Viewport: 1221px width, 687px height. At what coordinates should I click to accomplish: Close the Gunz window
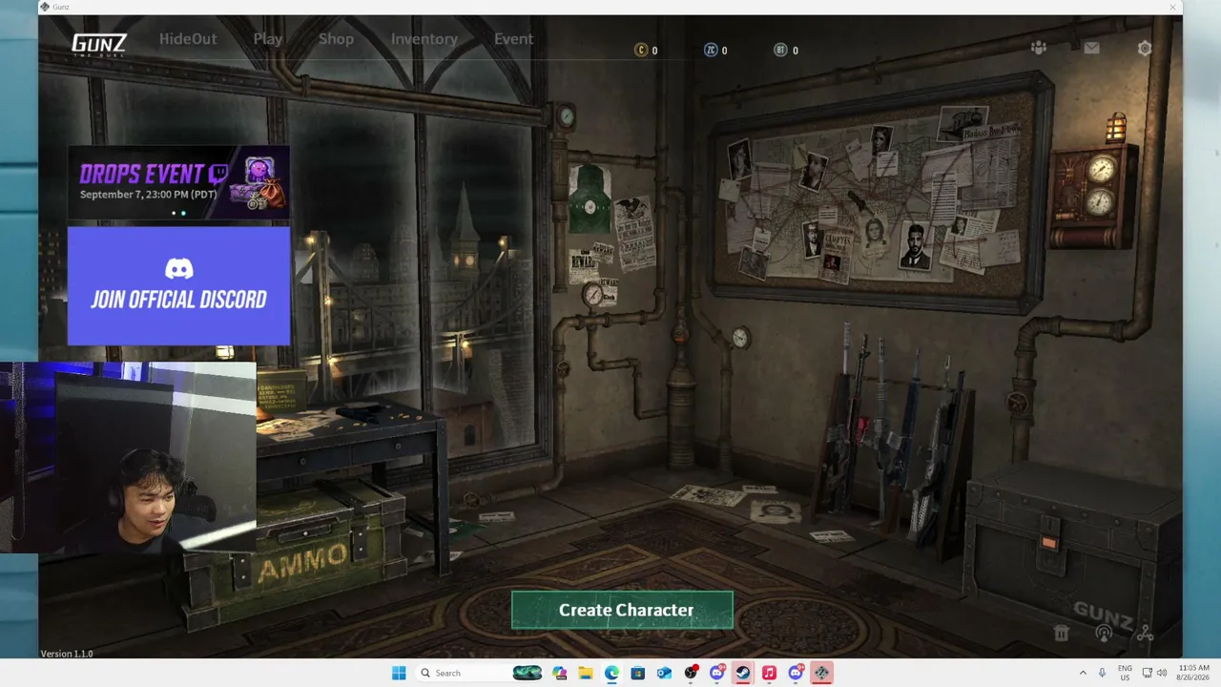[x=1172, y=7]
